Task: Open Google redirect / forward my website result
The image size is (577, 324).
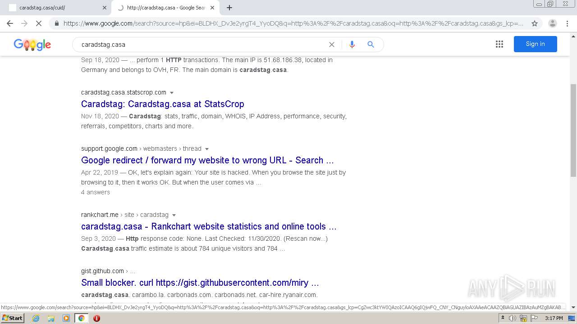Action: point(207,160)
